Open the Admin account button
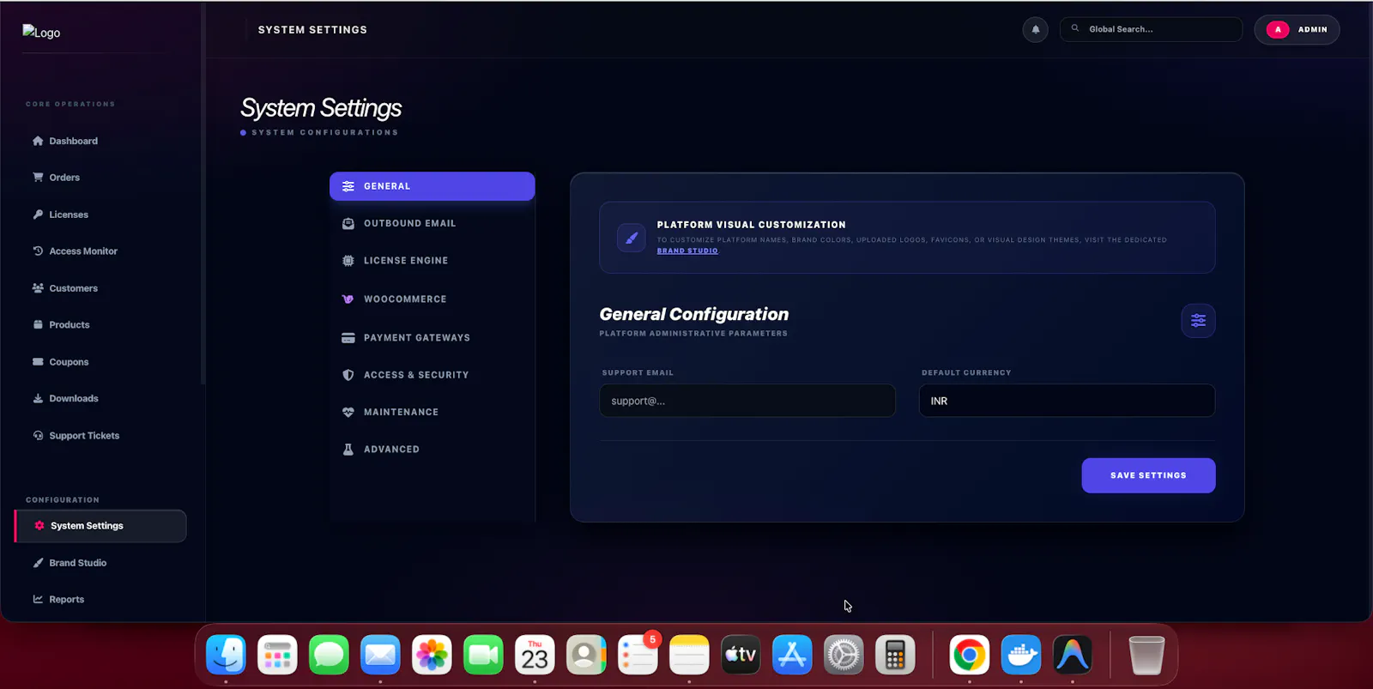The image size is (1373, 689). click(1297, 30)
